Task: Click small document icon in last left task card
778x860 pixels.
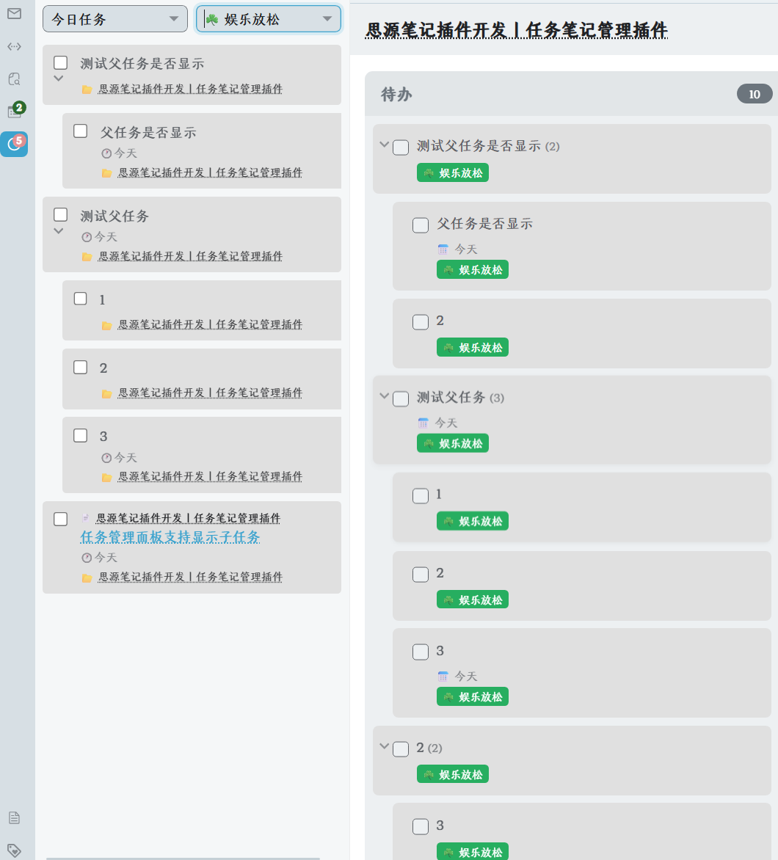Action: coord(86,518)
